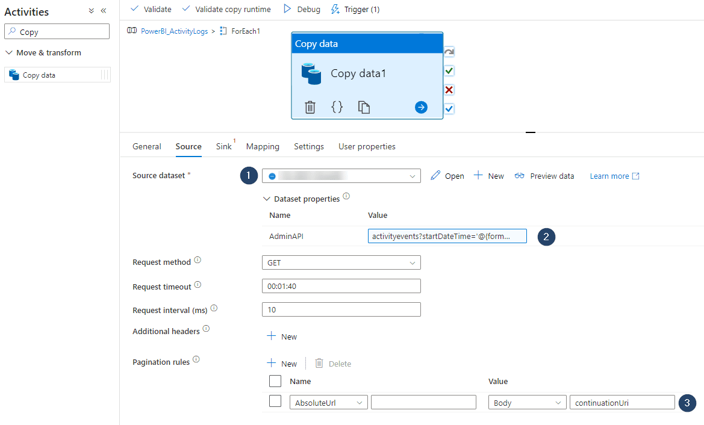Viewport: 704px width, 425px height.
Task: Open the activity JSON code braces icon
Action: coord(337,107)
